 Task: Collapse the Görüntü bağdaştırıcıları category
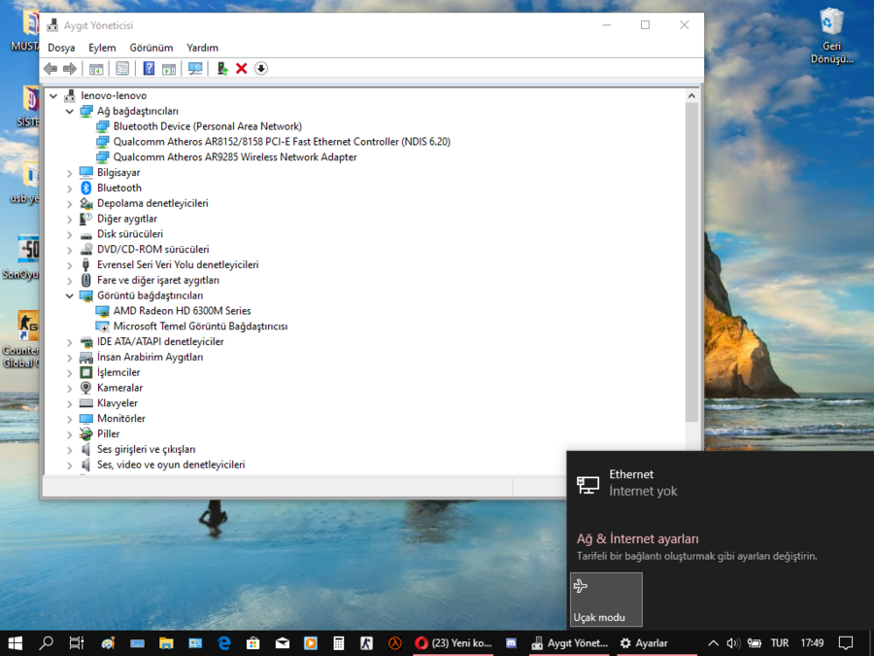pyautogui.click(x=70, y=295)
